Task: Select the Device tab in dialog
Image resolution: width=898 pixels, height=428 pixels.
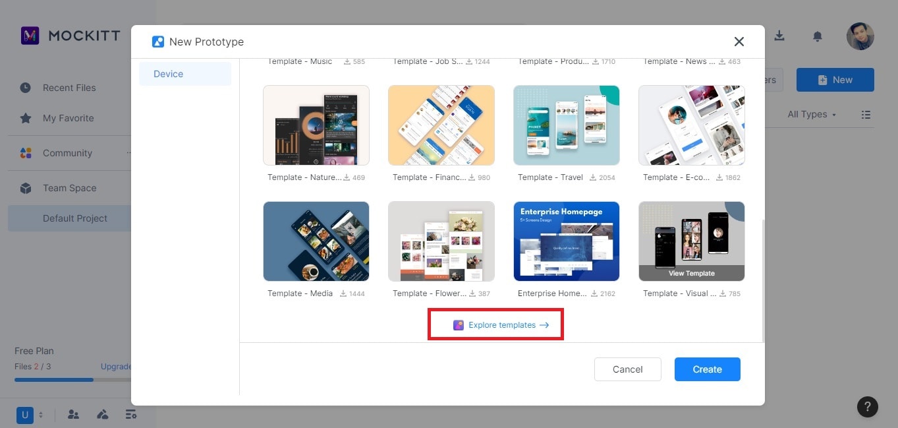Action: pos(185,74)
